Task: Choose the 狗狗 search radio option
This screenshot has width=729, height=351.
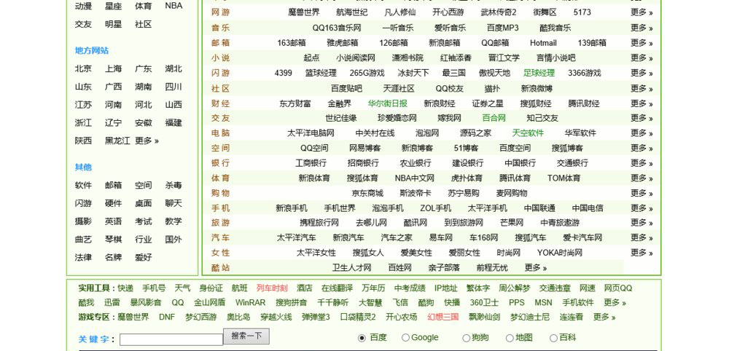Action: point(466,338)
